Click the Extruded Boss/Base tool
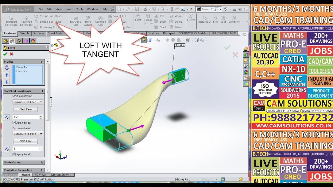The image size is (333, 187). pos(11,21)
